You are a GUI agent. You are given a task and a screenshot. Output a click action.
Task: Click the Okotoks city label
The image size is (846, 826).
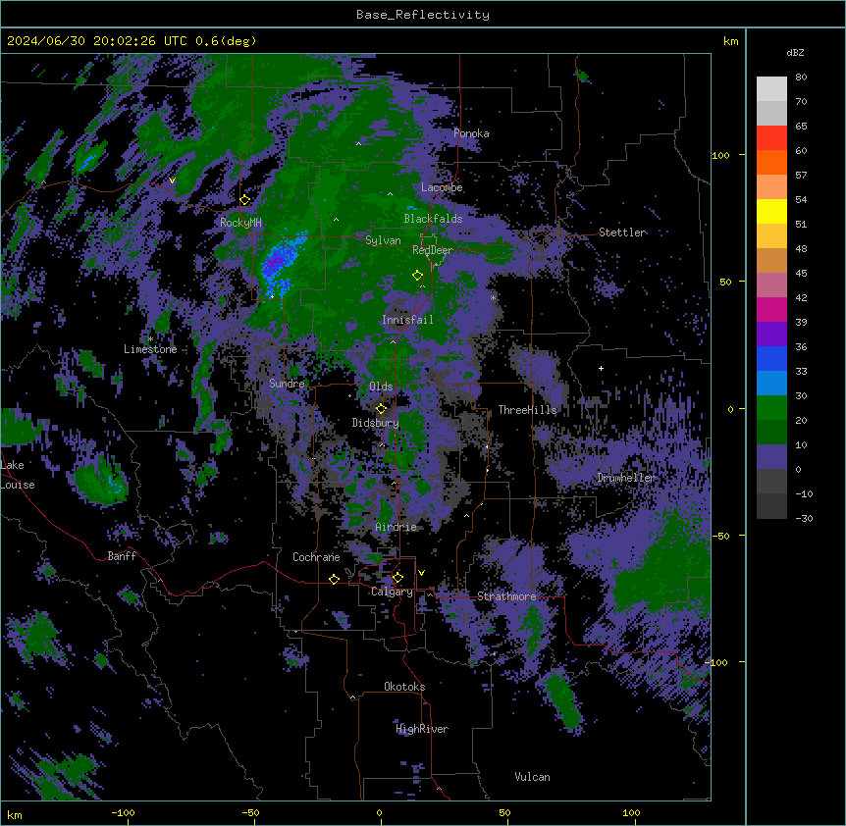(x=404, y=687)
